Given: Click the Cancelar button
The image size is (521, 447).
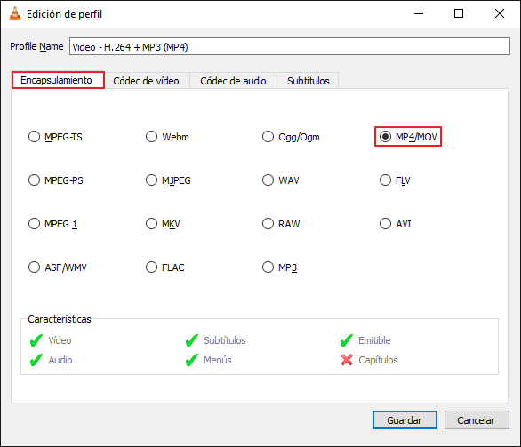Looking at the screenshot, I should (x=477, y=420).
